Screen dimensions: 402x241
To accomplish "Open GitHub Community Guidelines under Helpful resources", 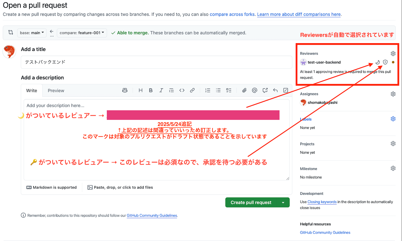I will tap(325, 232).
